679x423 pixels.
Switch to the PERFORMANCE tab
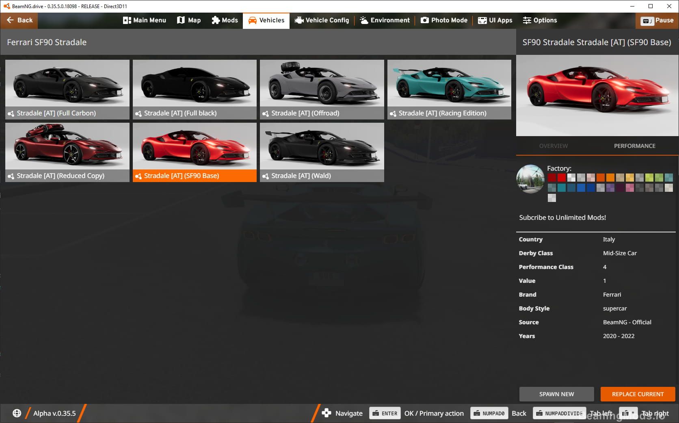(x=634, y=146)
